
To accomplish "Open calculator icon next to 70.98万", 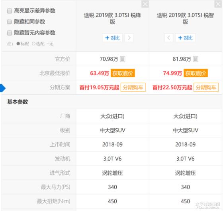I will point(123,59).
